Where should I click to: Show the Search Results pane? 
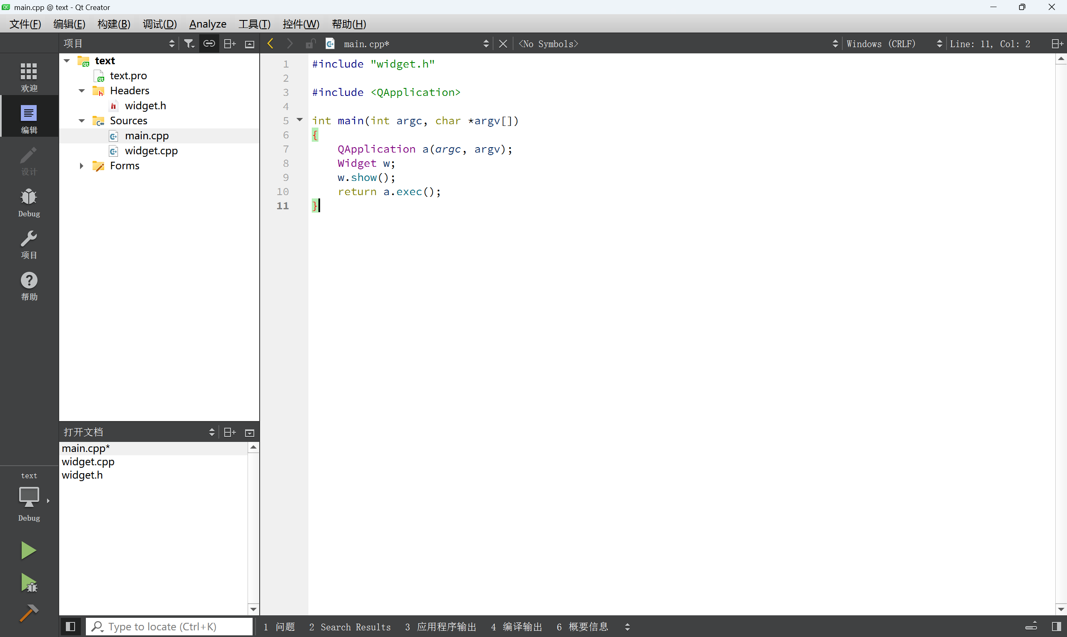coord(350,627)
